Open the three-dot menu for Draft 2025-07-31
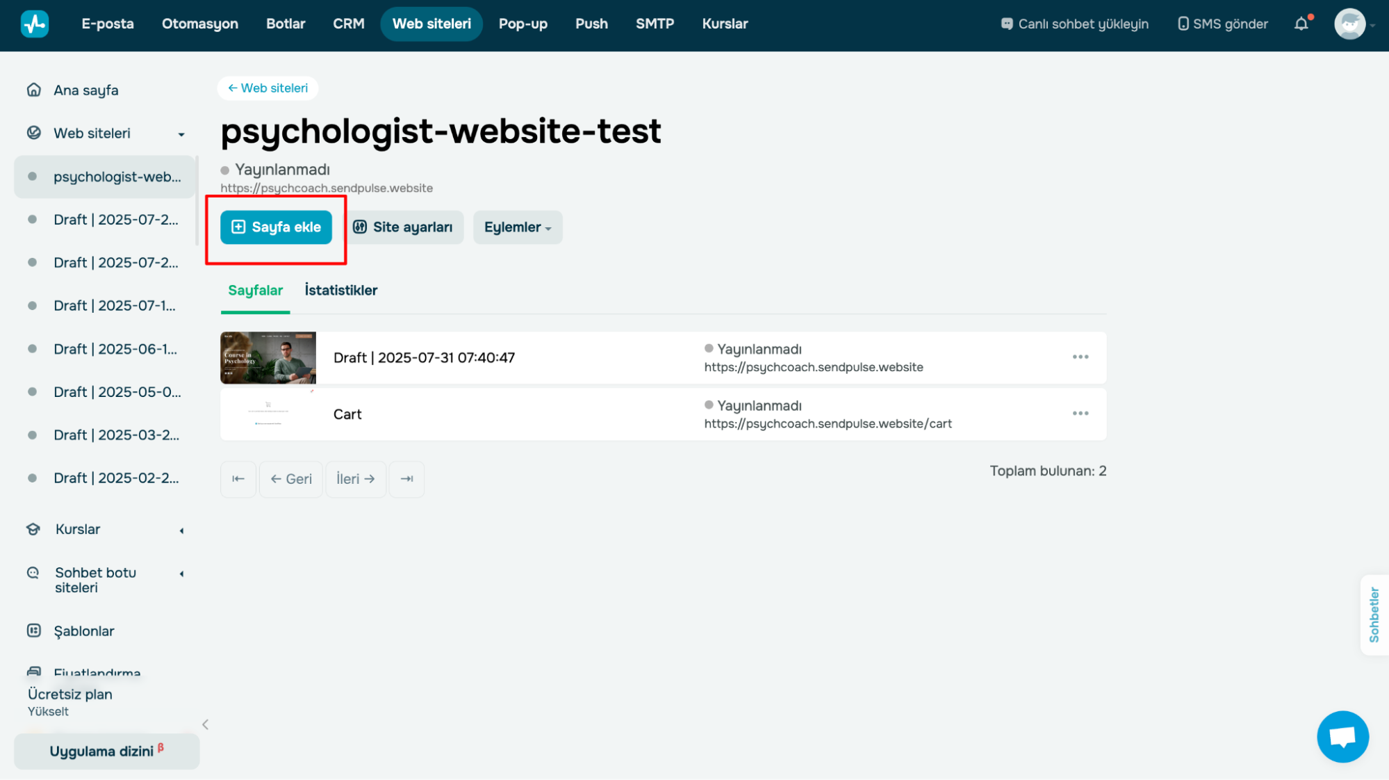 pos(1080,357)
